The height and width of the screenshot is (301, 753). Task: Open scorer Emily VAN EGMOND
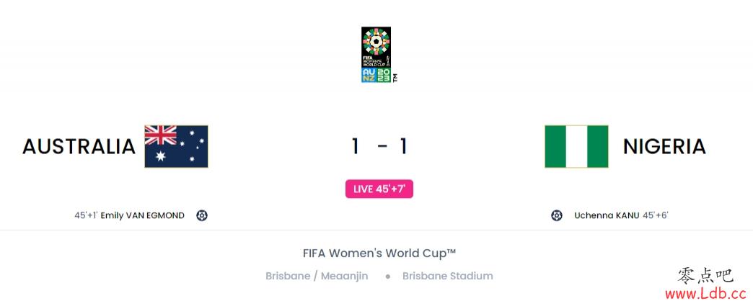(x=143, y=216)
